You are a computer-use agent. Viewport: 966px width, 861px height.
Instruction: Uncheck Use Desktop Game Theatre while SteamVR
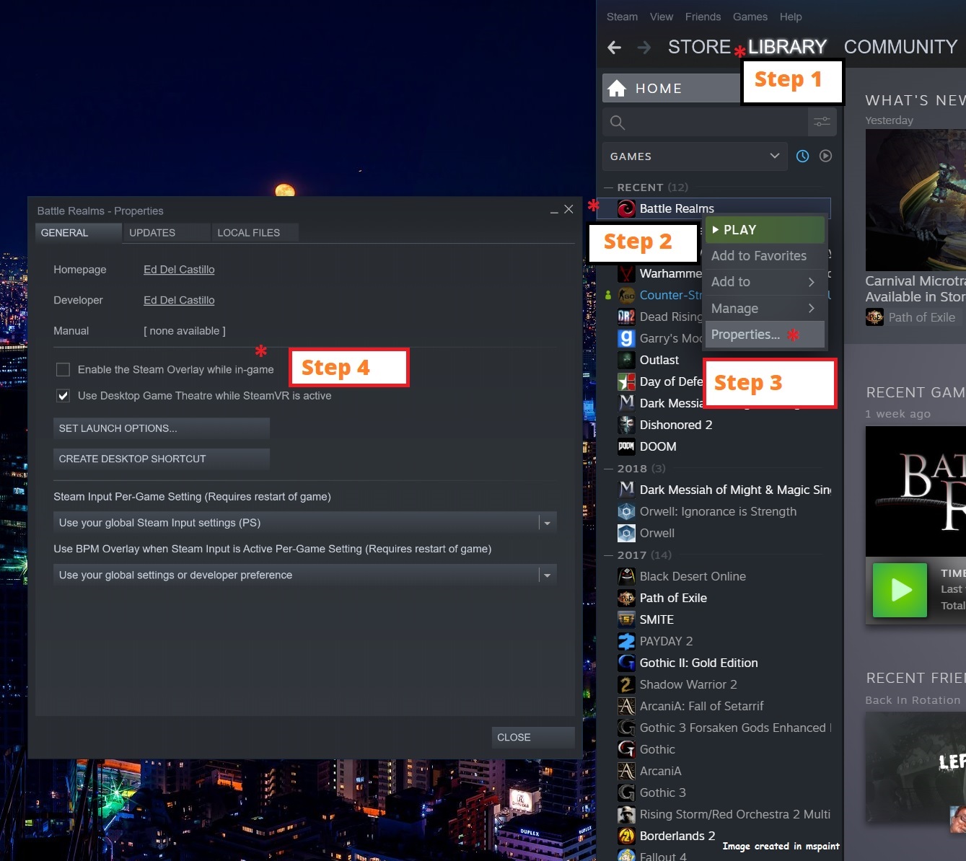click(63, 395)
